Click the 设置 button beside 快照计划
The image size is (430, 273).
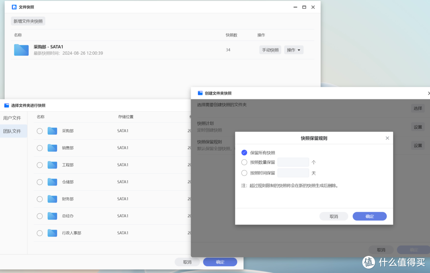click(x=418, y=126)
